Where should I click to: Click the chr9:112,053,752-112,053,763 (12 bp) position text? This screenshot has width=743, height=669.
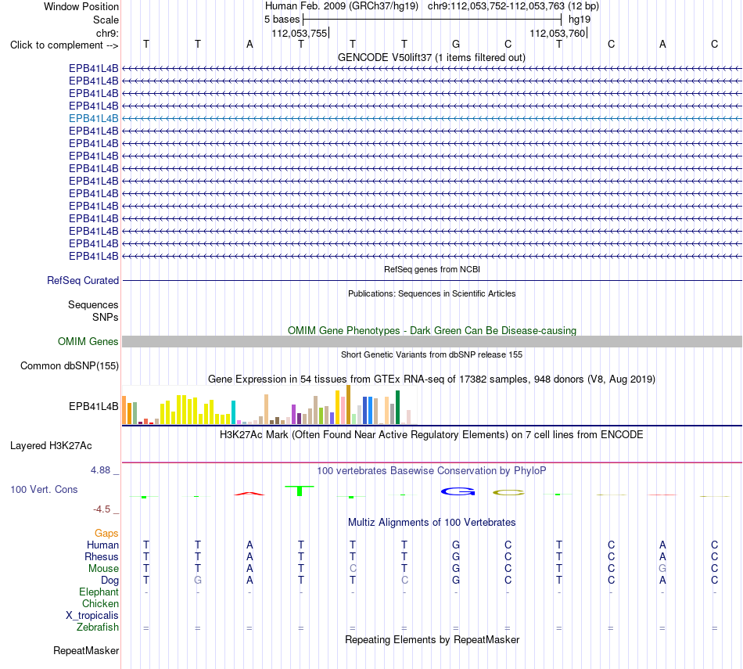(x=513, y=6)
